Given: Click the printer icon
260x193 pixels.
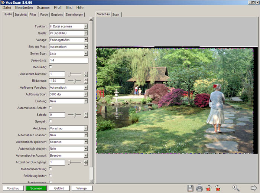Looking at the screenshot, I should coord(199,188).
